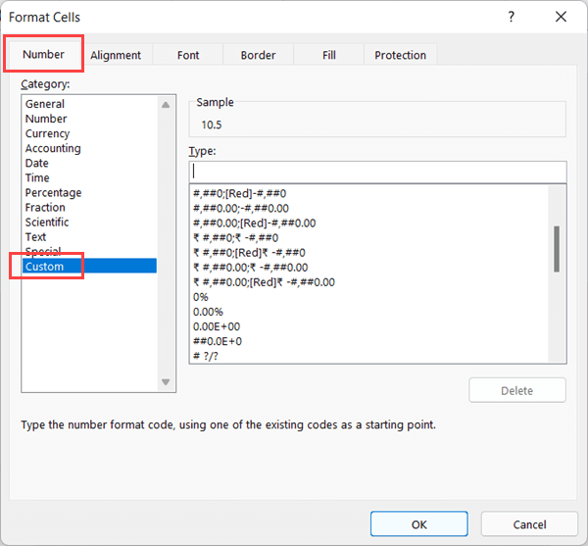Select the # ?/? fraction format
This screenshot has height=546, width=588.
[x=206, y=356]
